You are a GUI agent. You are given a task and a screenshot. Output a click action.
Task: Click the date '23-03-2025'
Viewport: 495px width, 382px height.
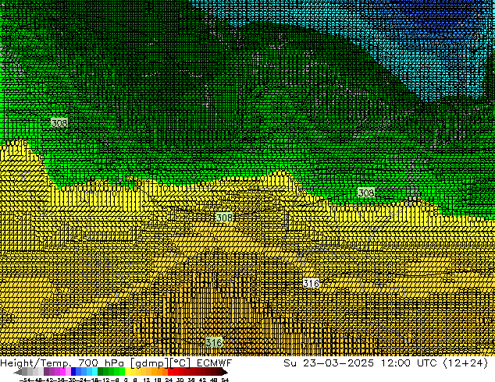[x=338, y=363]
